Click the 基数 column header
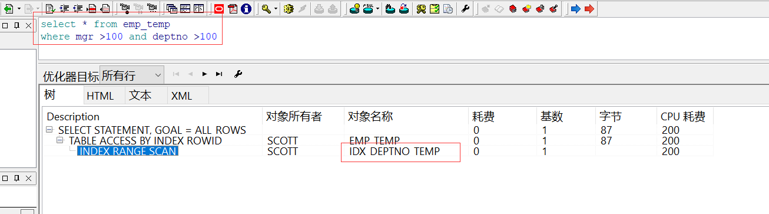 click(566, 117)
